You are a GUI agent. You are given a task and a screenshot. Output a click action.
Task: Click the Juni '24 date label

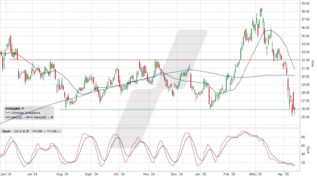[6, 174]
